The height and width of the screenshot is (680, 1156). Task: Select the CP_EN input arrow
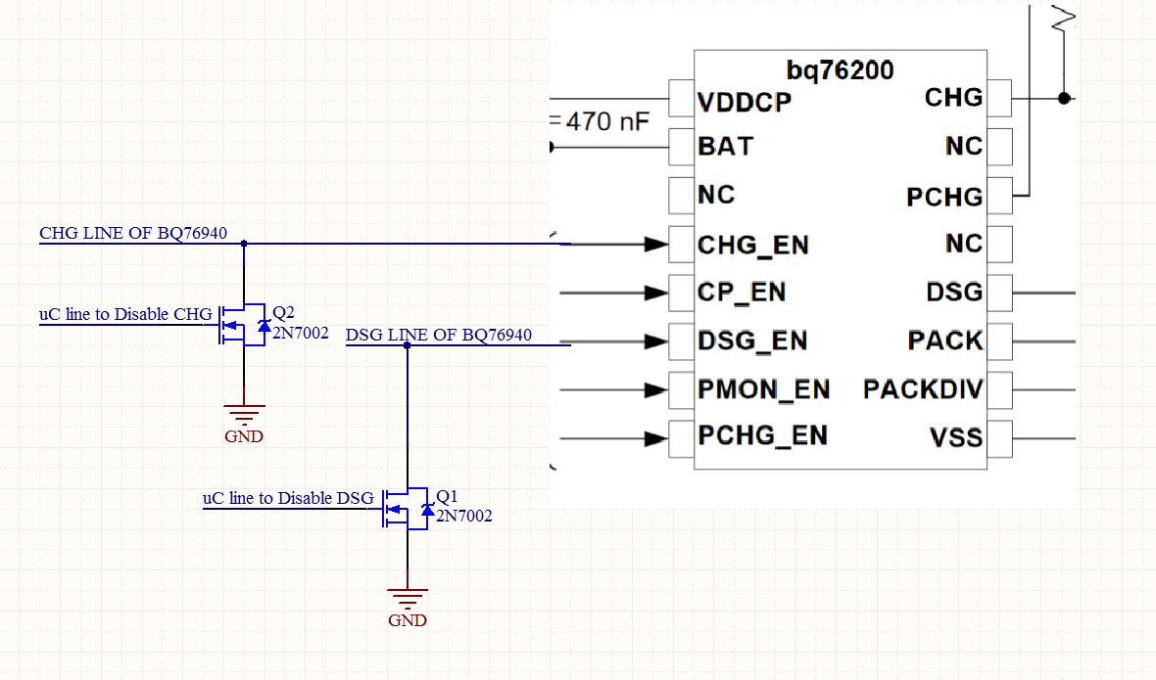click(655, 293)
